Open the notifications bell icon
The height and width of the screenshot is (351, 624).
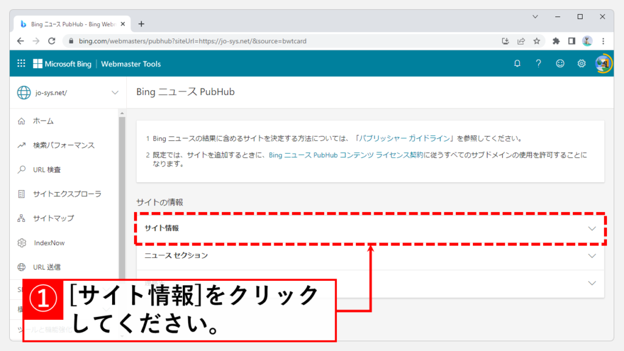tap(517, 63)
